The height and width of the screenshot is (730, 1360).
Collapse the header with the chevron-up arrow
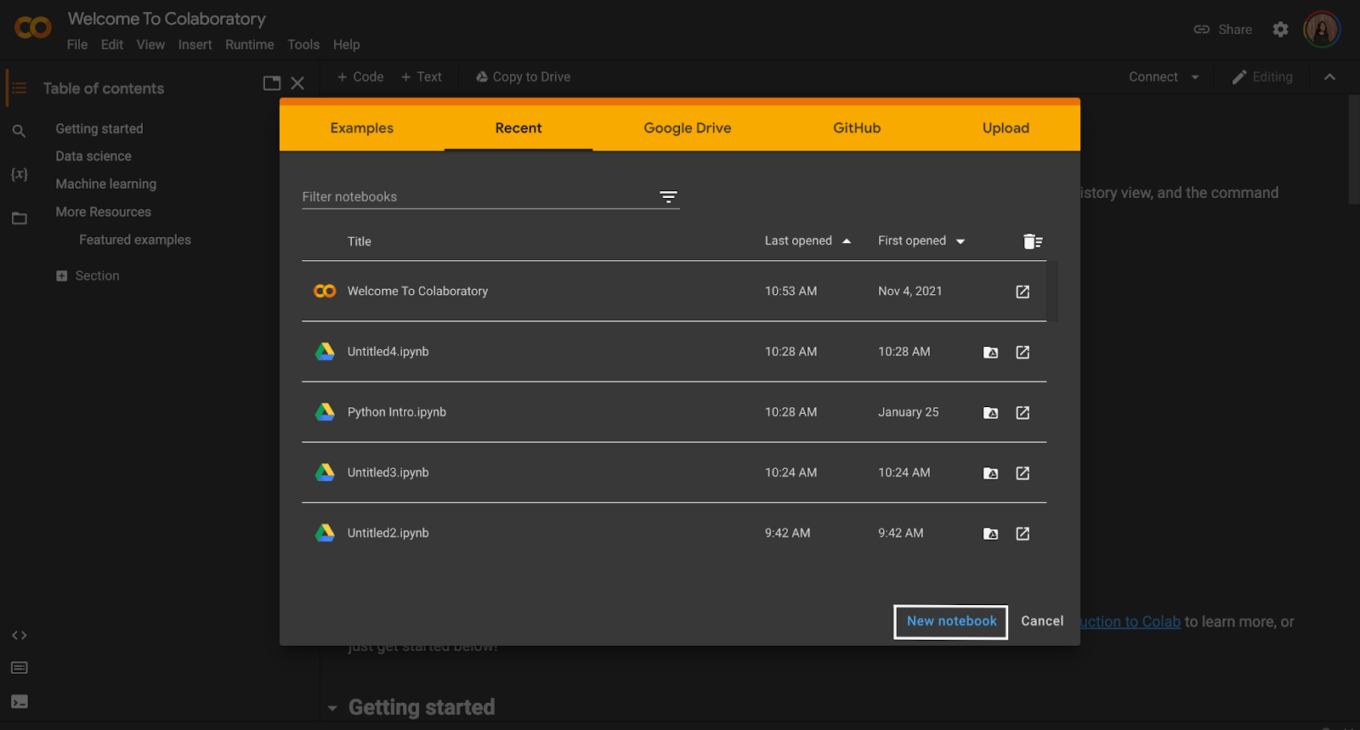[x=1329, y=77]
